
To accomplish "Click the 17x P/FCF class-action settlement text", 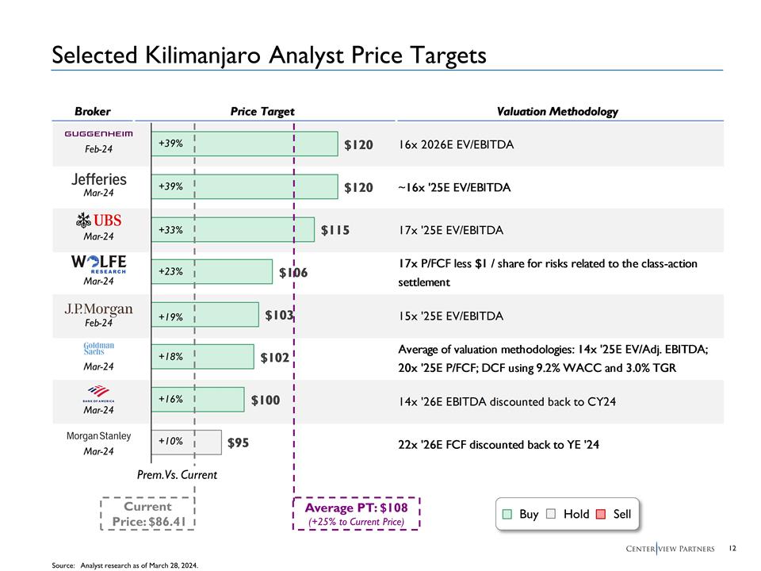I will point(548,273).
